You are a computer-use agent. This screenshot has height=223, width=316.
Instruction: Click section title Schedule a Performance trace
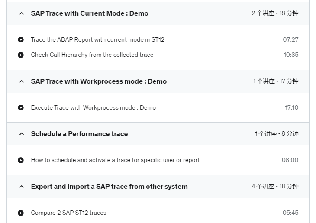click(x=79, y=134)
